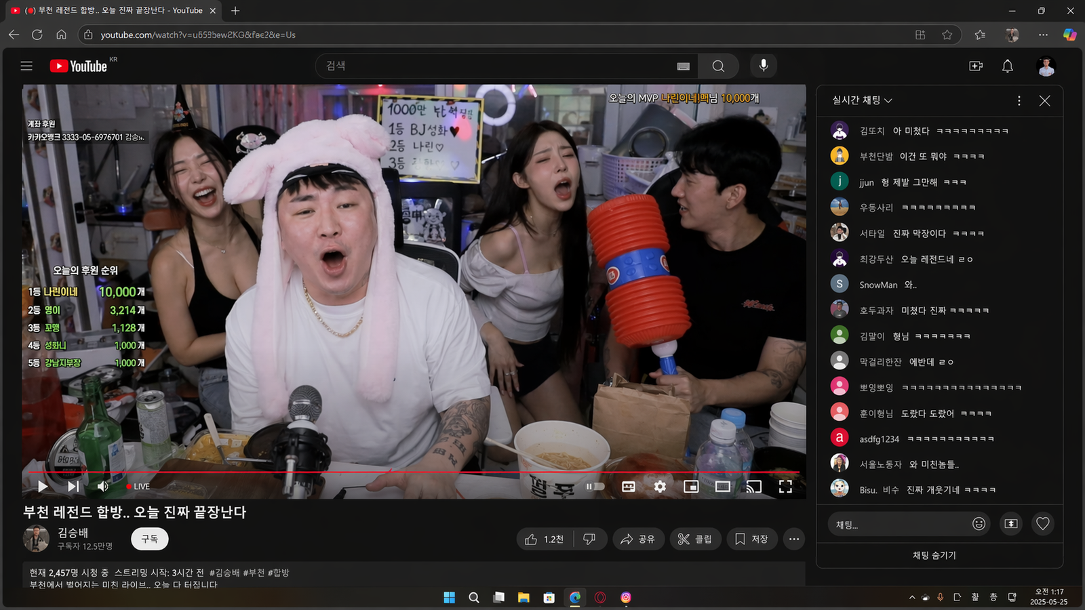Open more actions menu beside 저장

[x=794, y=539]
